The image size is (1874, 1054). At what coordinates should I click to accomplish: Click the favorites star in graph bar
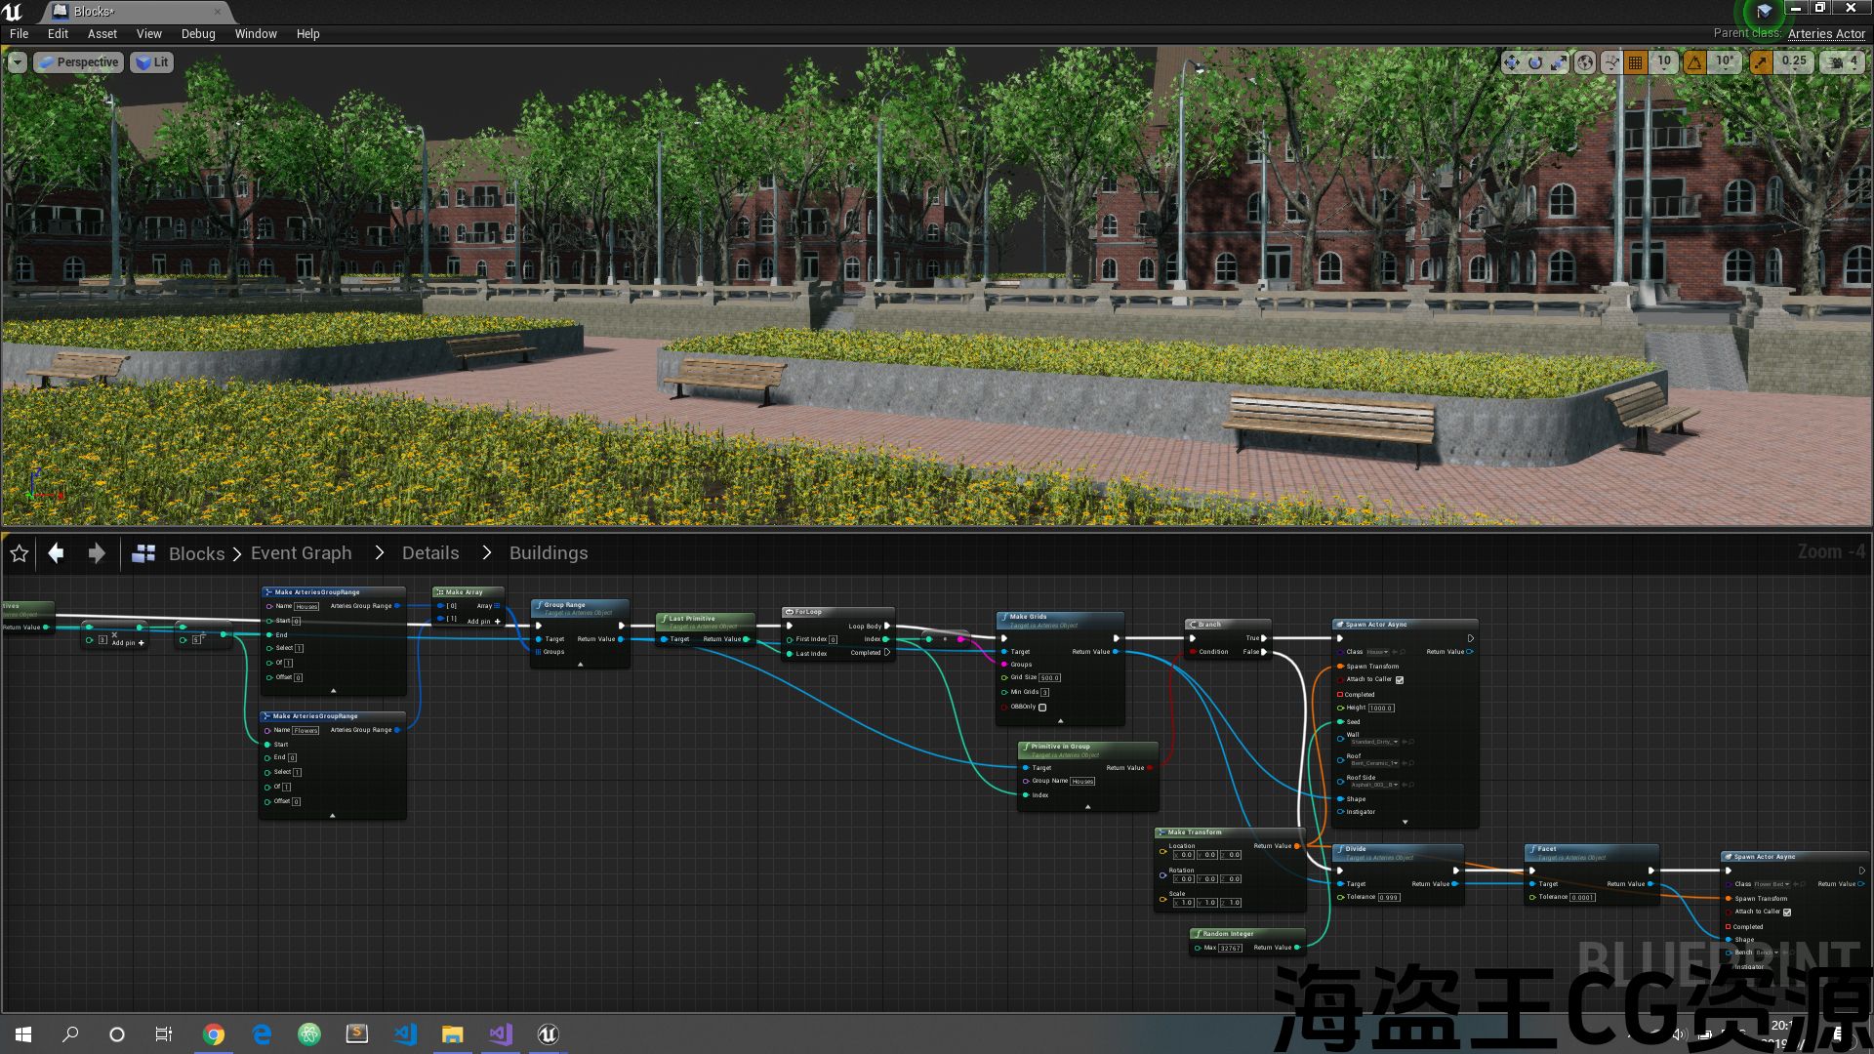point(19,553)
